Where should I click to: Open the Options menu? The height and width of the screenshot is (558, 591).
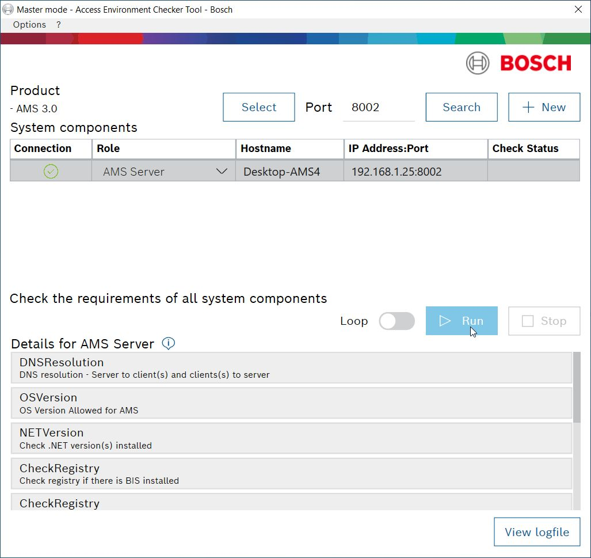click(29, 25)
